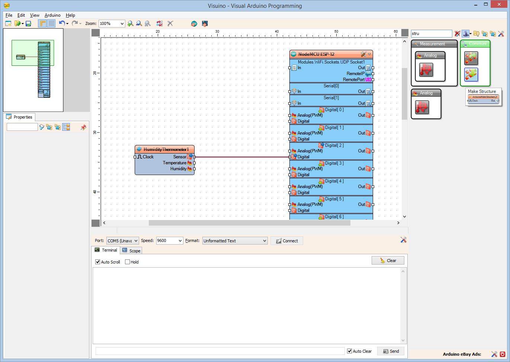Click the properties filter input field

pos(22,127)
